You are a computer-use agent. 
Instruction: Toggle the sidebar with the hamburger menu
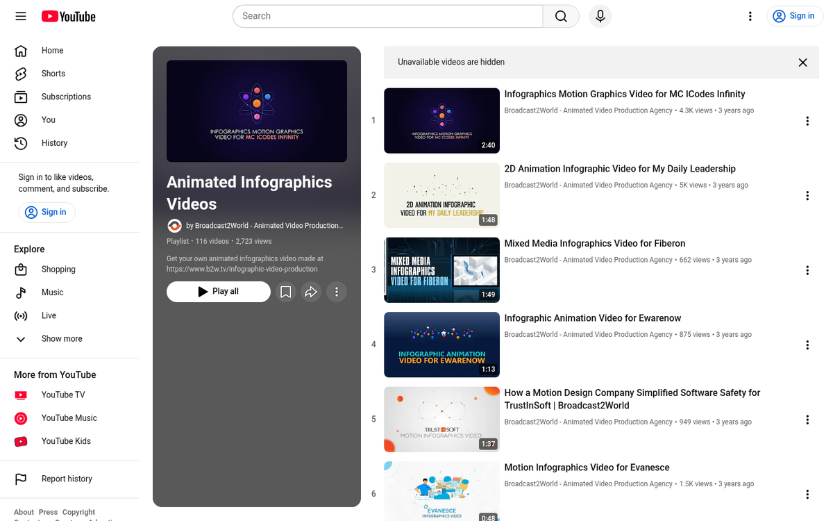click(20, 16)
